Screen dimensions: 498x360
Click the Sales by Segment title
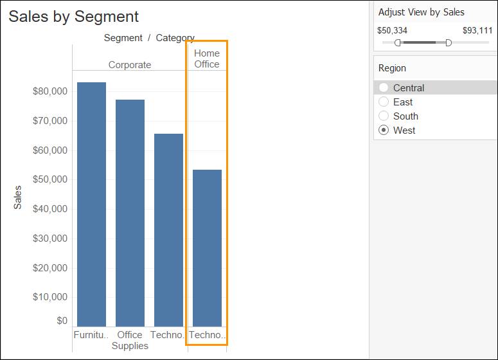[x=73, y=17]
